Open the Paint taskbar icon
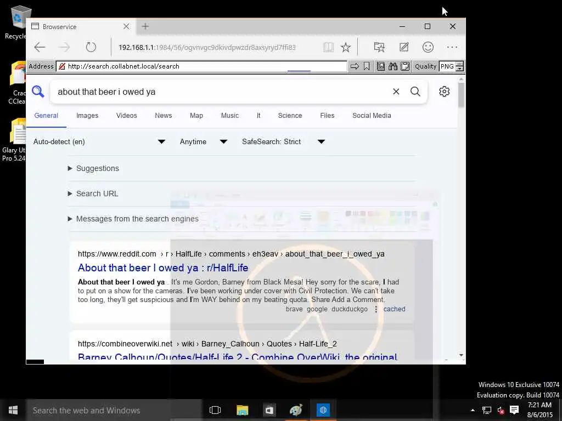Image resolution: width=562 pixels, height=421 pixels. [296, 410]
